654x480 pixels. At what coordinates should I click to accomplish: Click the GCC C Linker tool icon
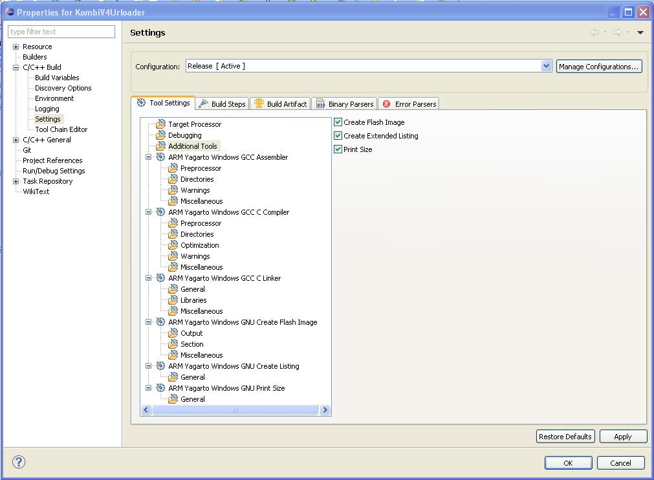(161, 278)
